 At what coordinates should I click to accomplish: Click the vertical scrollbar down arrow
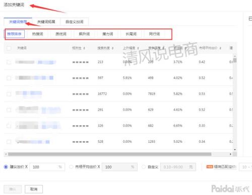click(235, 149)
